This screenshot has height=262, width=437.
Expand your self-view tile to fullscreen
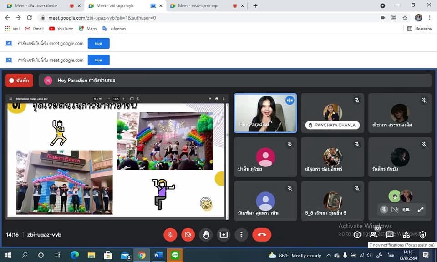click(421, 209)
